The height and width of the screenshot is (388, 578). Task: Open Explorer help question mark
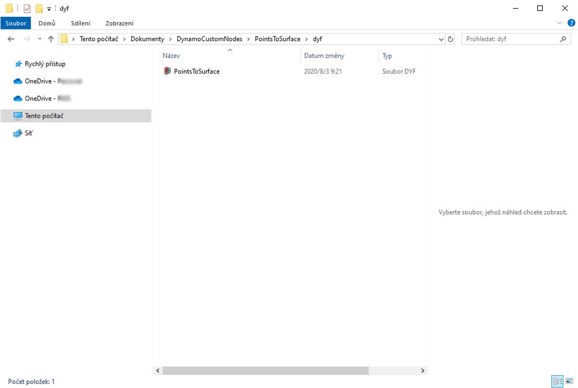pos(571,23)
